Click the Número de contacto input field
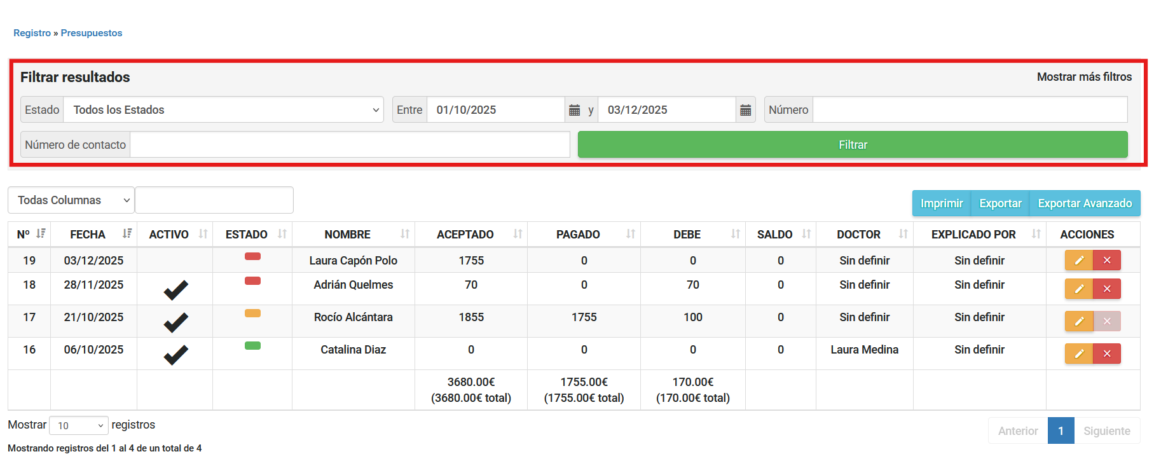Viewport: 1154px width, 461px height. click(x=350, y=145)
